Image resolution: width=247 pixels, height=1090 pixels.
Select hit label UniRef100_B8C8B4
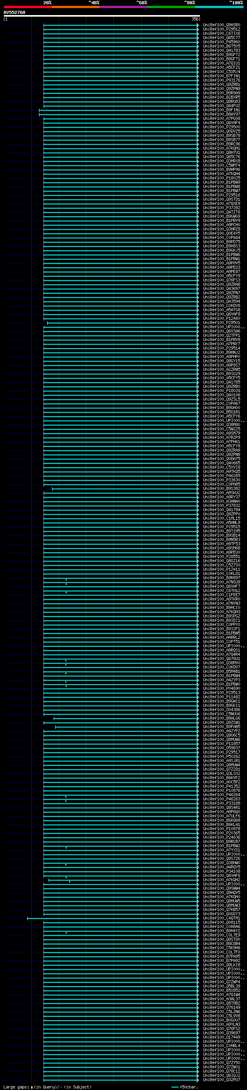click(222, 943)
